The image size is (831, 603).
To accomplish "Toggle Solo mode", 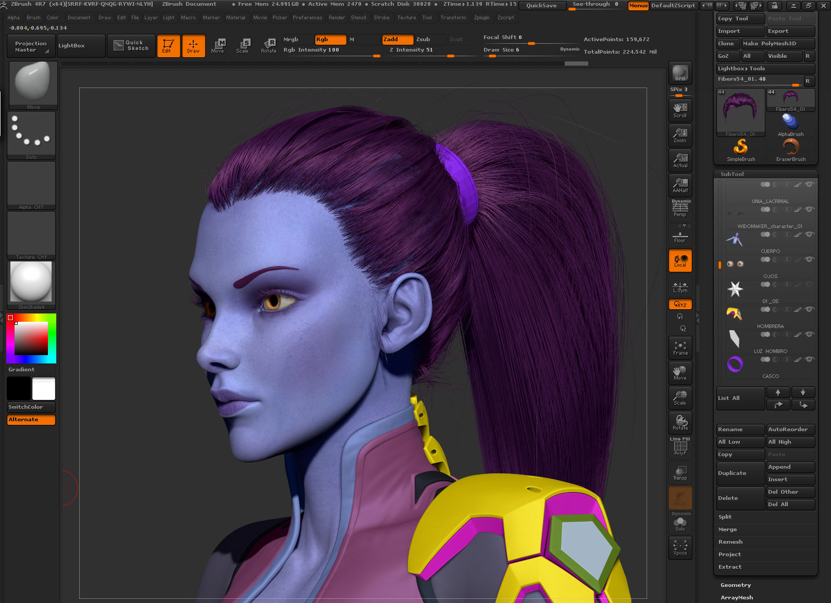I will coord(680,522).
